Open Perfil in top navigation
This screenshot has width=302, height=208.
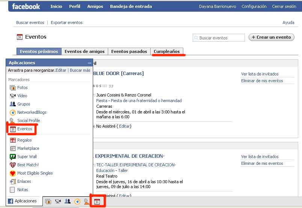click(x=74, y=6)
